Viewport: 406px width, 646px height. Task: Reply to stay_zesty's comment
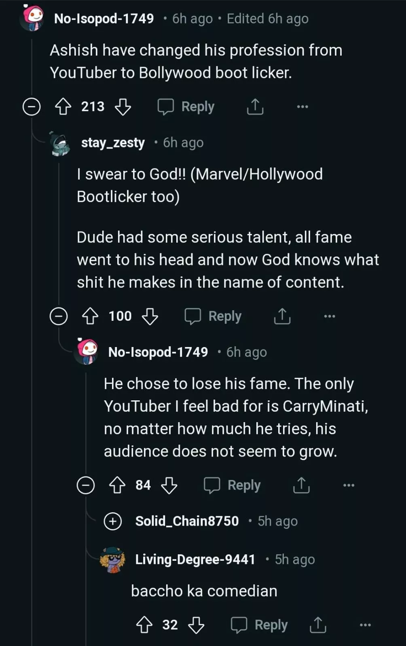click(214, 316)
